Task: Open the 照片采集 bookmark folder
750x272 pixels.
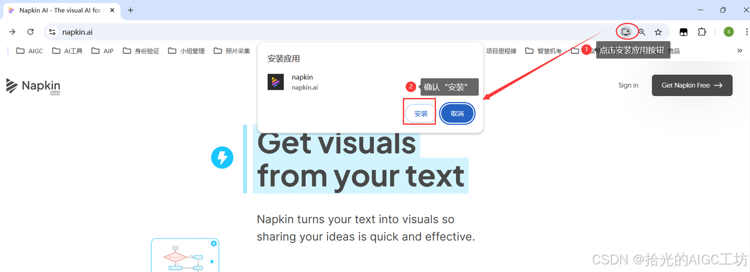Action: (x=232, y=51)
